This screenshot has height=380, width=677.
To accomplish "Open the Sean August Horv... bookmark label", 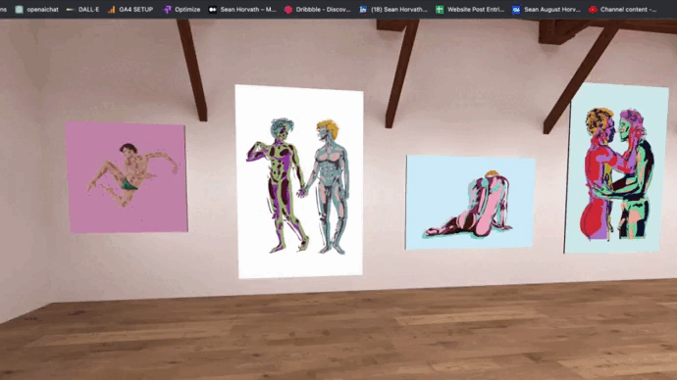I will coord(552,10).
